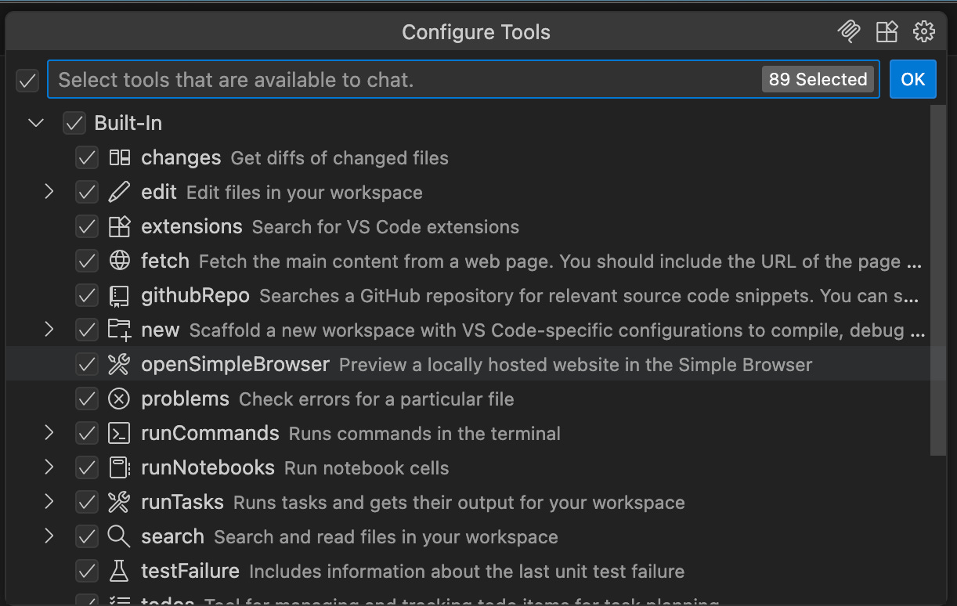The height and width of the screenshot is (606, 957).
Task: Click the githubRepo repository icon
Action: point(119,296)
